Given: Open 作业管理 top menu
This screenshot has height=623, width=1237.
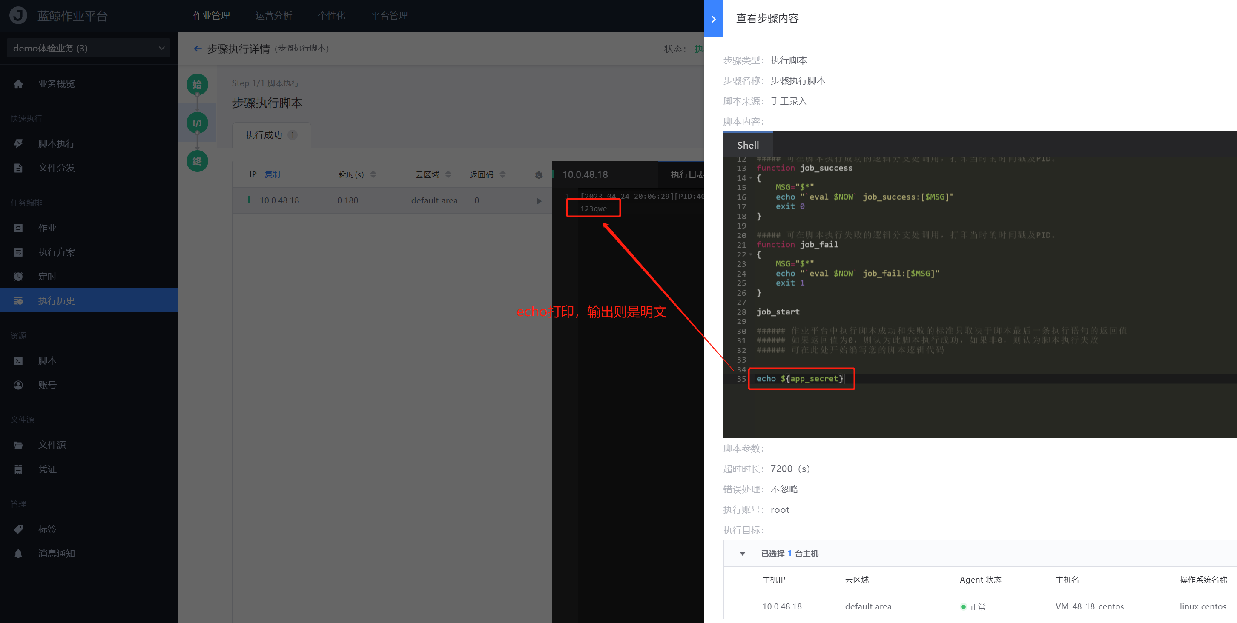Looking at the screenshot, I should point(212,16).
